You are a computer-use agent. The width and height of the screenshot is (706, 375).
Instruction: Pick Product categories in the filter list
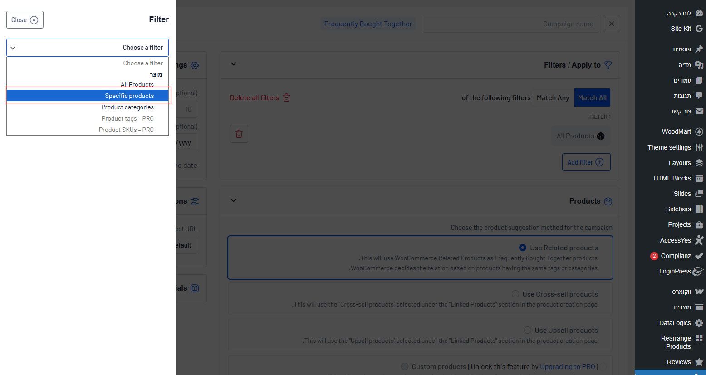[127, 107]
